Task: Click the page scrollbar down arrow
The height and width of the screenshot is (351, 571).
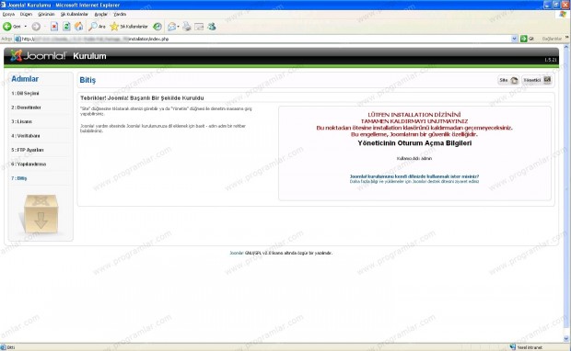Action: [x=566, y=339]
